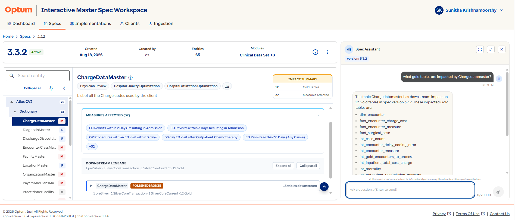Select LocationMaster entity
Image resolution: width=515 pixels, height=220 pixels.
pyautogui.click(x=36, y=165)
